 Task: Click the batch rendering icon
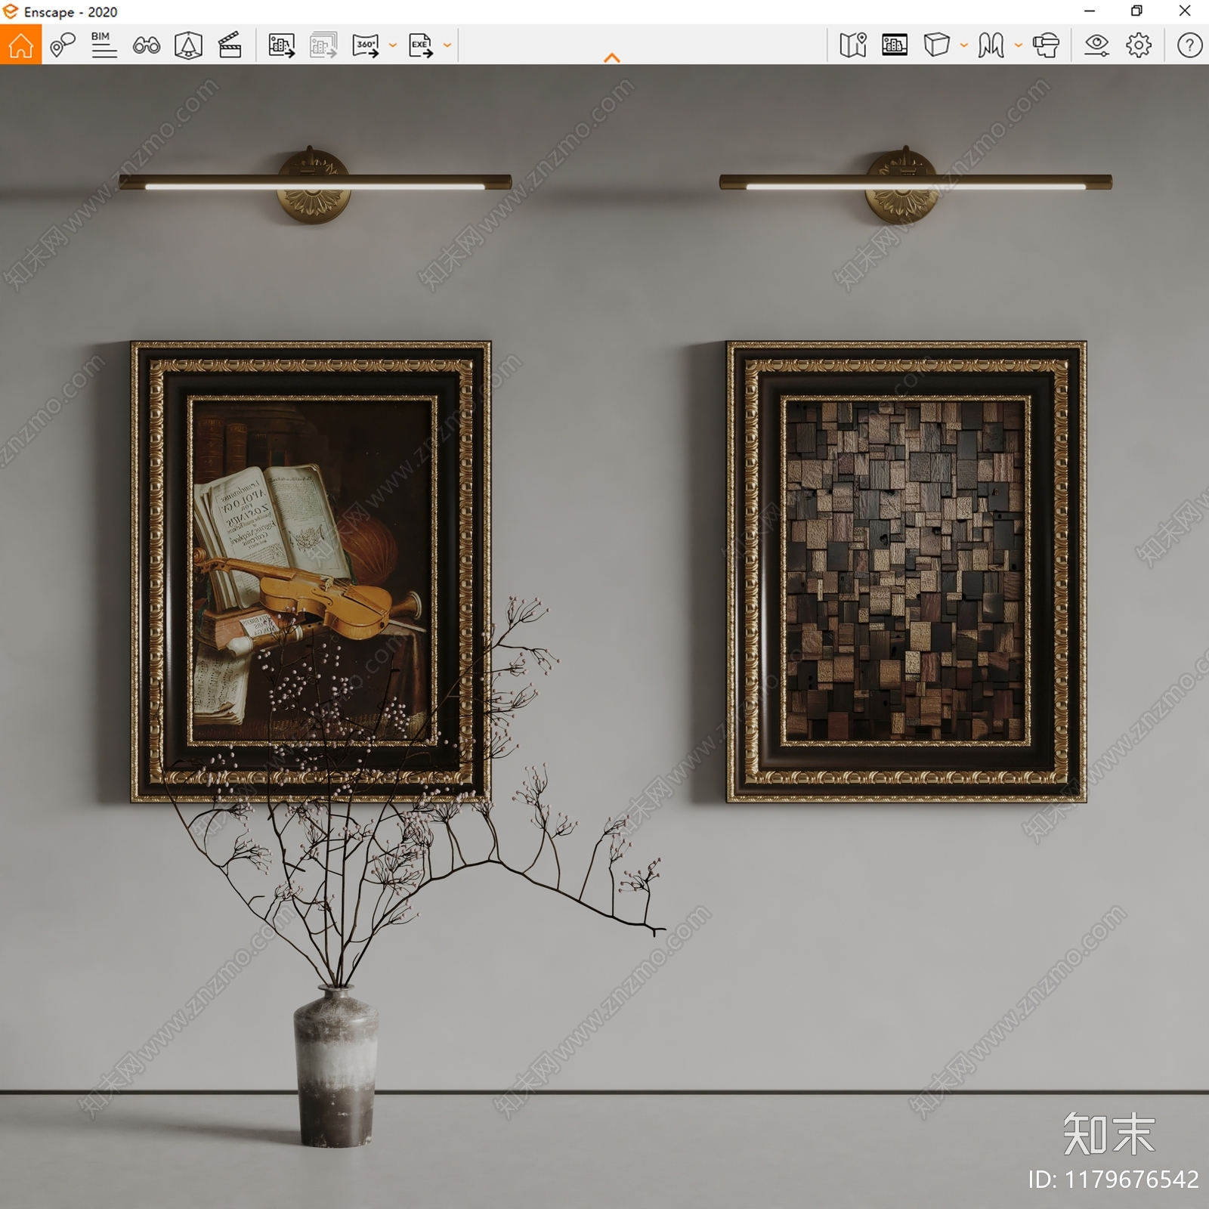pos(323,45)
